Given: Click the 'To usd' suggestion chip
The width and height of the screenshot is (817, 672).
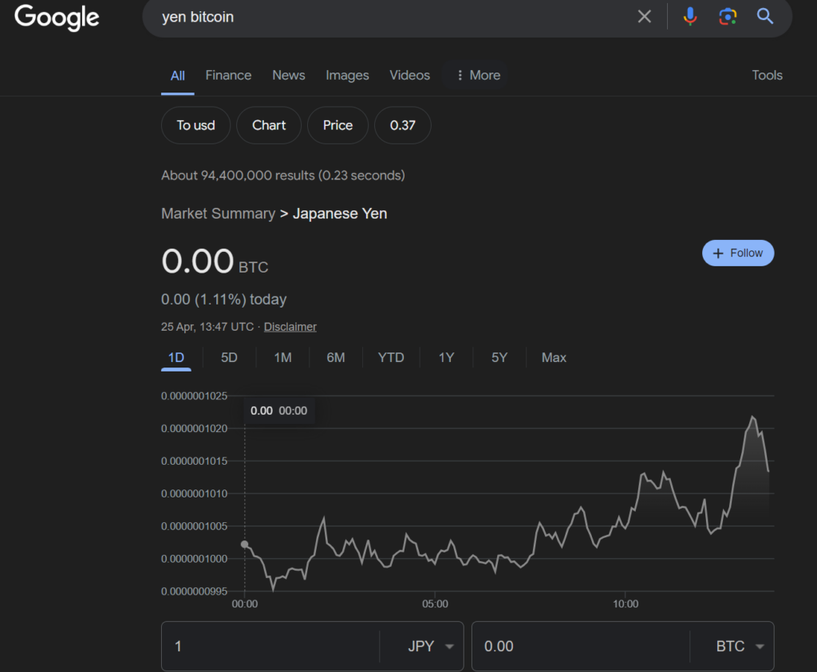Looking at the screenshot, I should click(x=195, y=125).
